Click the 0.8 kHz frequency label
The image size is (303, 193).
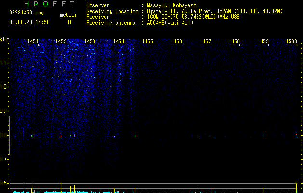pyautogui.click(x=4, y=135)
